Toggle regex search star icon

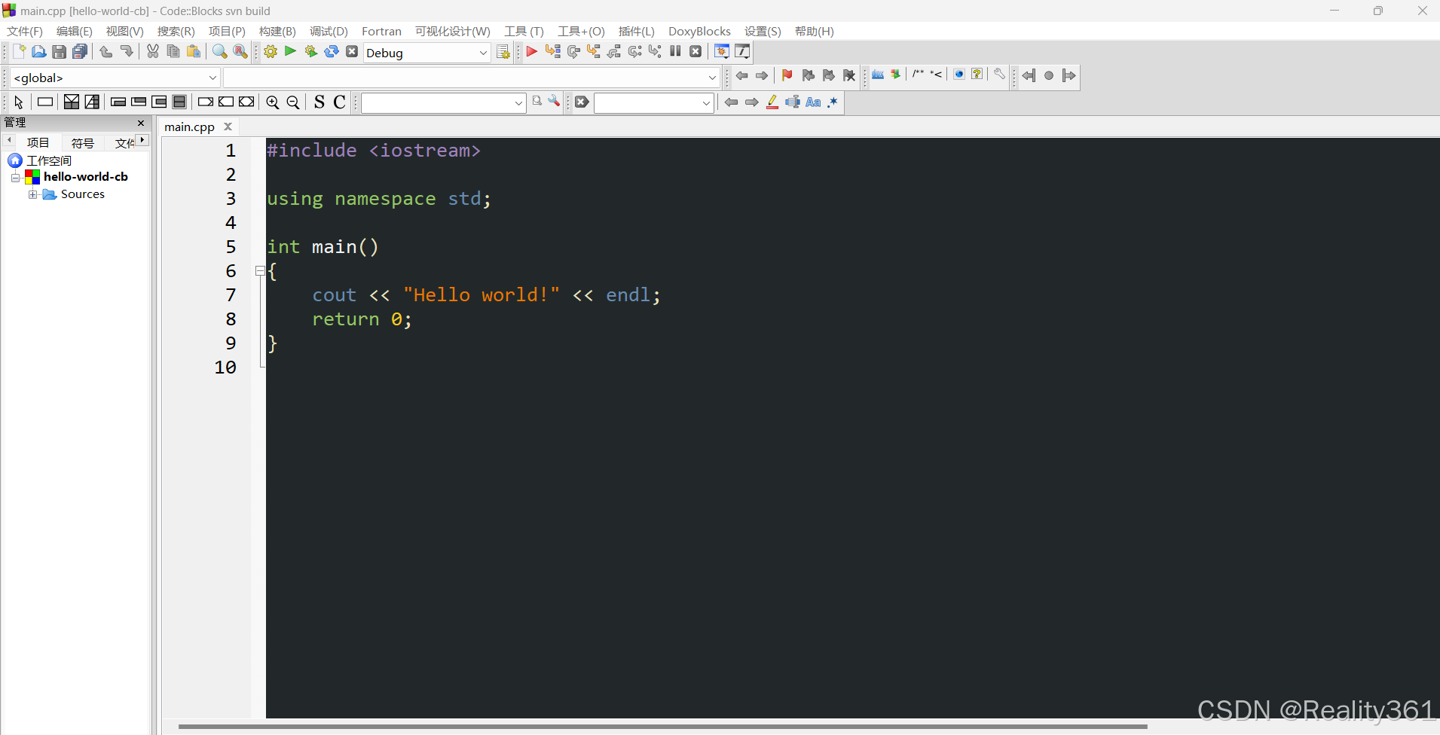pos(833,102)
